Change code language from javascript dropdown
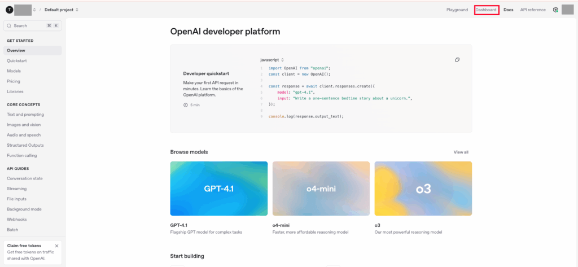The height and width of the screenshot is (267, 578). tap(272, 60)
